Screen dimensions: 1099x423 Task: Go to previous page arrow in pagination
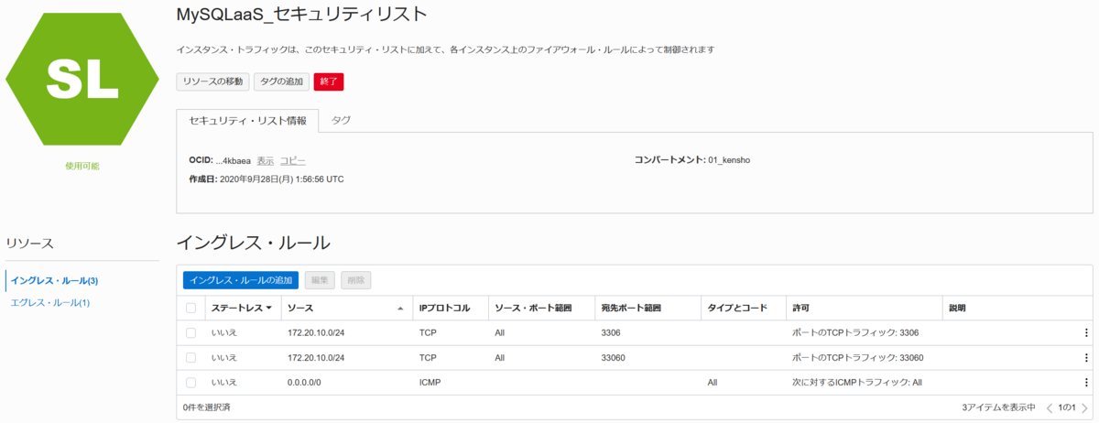[1050, 407]
